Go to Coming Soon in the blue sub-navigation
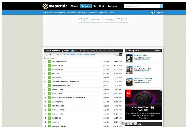Screen dimensions: 188x130 [x=60, y=13]
